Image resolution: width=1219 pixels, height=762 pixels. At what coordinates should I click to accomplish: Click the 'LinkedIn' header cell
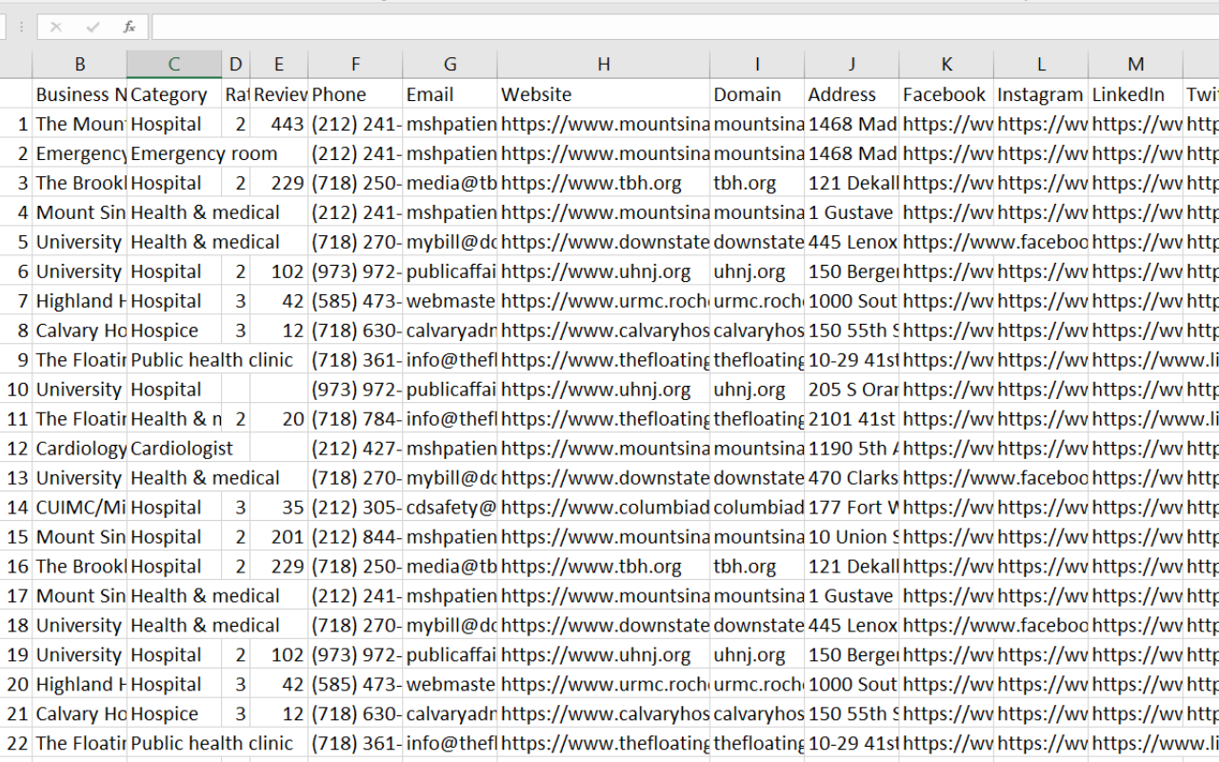point(1136,94)
